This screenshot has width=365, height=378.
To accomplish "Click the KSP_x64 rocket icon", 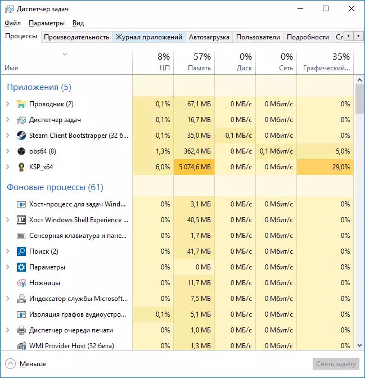I will pos(21,167).
